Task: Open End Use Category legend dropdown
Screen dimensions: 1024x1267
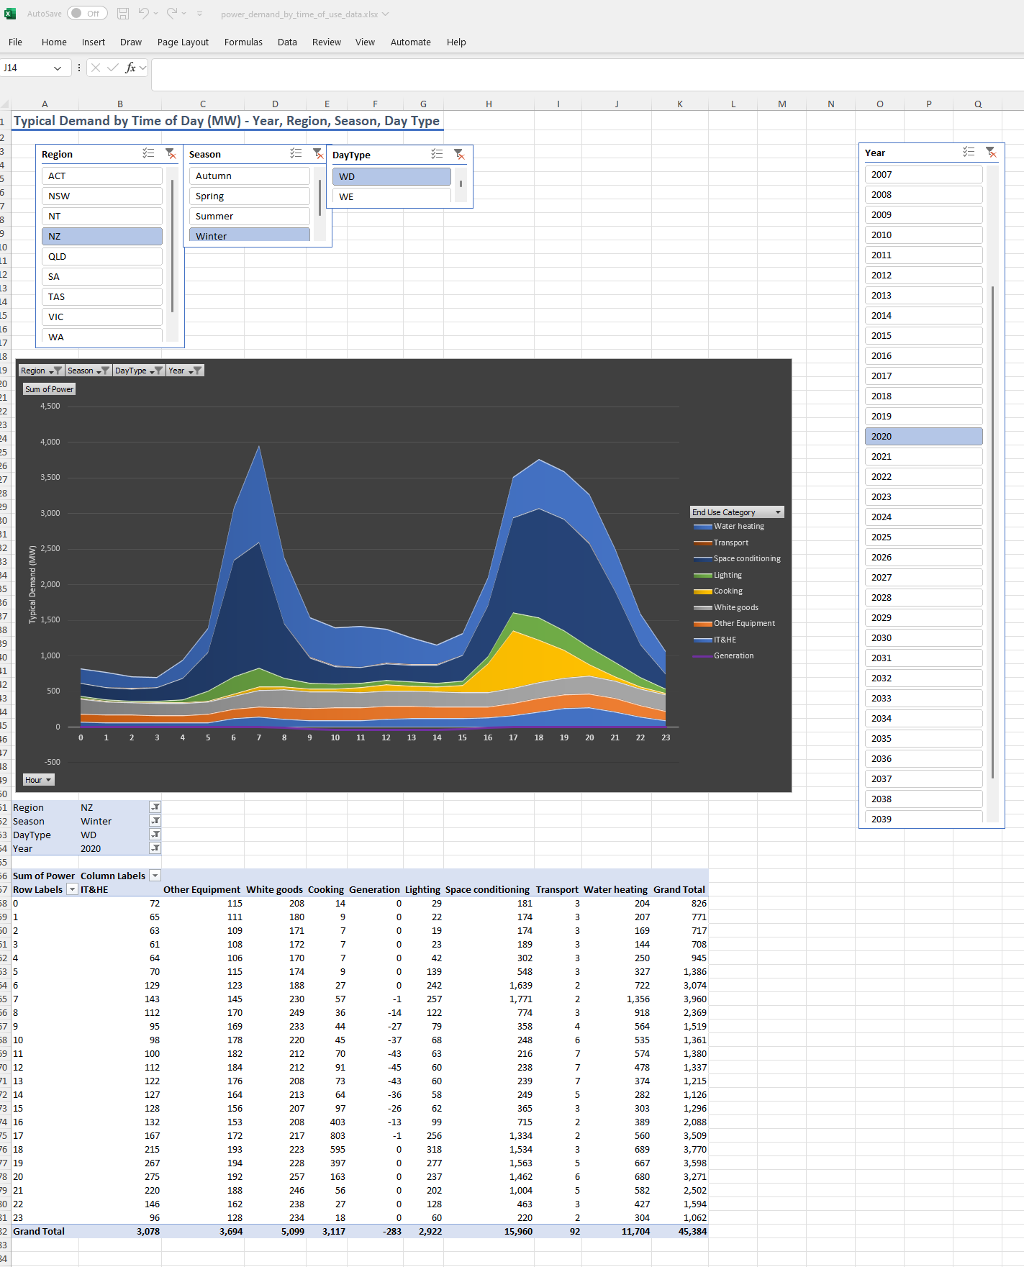Action: (778, 512)
